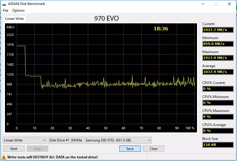Click the Start button
This screenshot has height=161, width=237.
tap(14, 149)
